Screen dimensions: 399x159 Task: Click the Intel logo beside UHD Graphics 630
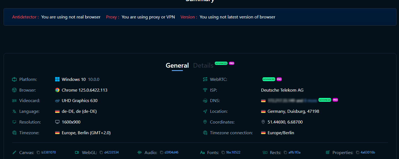(57, 101)
